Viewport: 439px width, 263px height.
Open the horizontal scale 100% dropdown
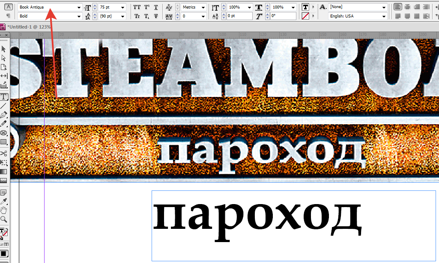pyautogui.click(x=293, y=8)
